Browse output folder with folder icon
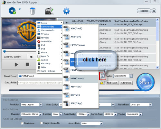161x129 pixels. point(102,83)
